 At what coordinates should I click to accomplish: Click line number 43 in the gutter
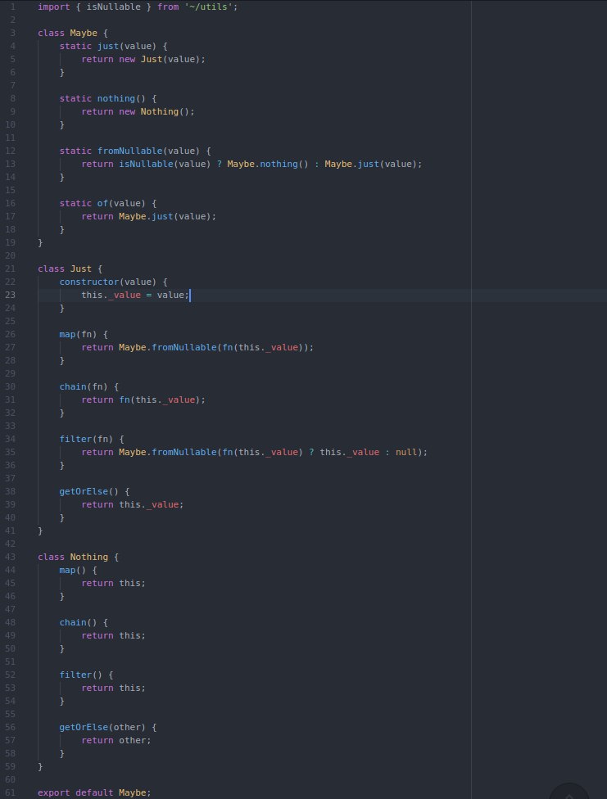pos(10,557)
